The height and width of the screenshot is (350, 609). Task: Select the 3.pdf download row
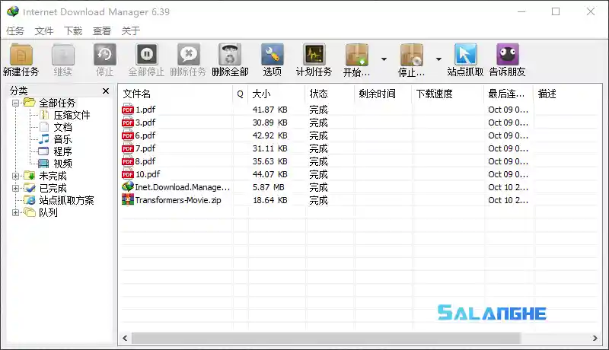[x=359, y=123]
